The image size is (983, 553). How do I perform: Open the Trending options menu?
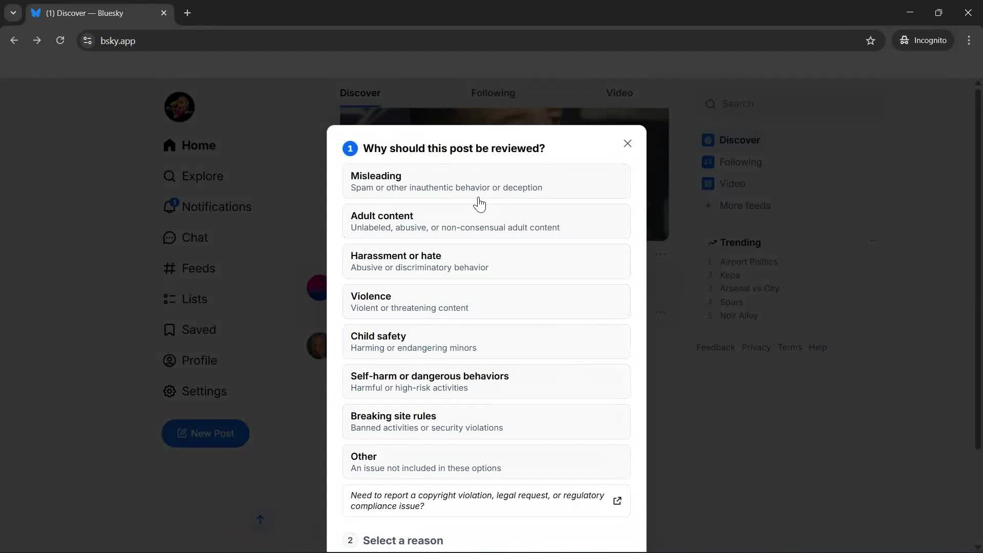(873, 241)
